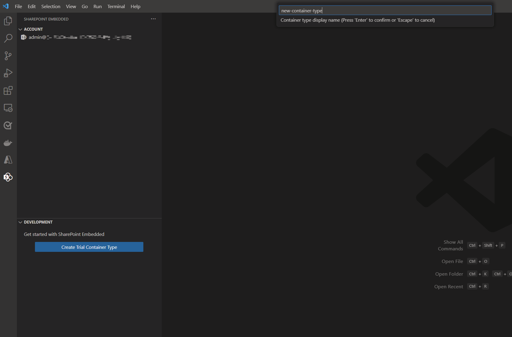
Task: Open the Explorer view
Action: (8, 21)
